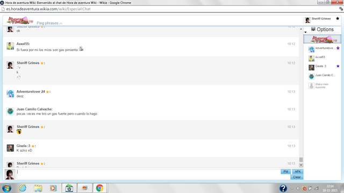Click the purple star beside Adventurelove... in user list
344x193 pixels.
338,48
